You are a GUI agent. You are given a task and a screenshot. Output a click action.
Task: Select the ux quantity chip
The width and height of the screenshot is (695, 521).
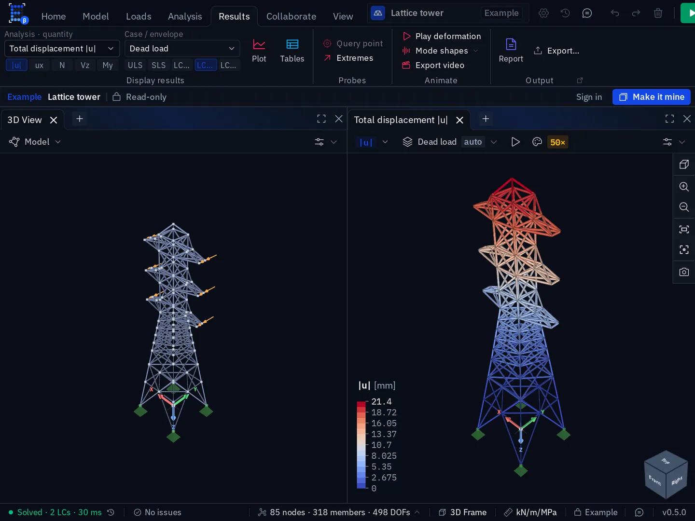point(39,65)
